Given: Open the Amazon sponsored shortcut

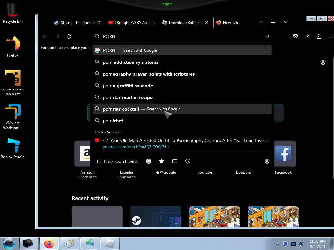Looking at the screenshot, I should click(87, 160).
